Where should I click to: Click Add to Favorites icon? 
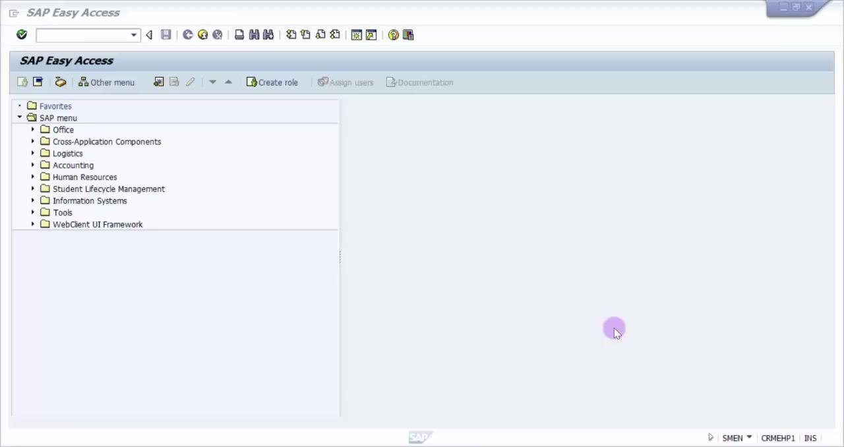pyautogui.click(x=158, y=82)
